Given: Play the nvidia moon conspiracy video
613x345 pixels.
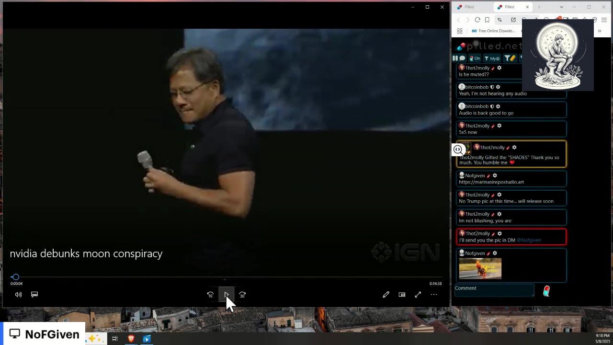Looking at the screenshot, I should point(226,294).
